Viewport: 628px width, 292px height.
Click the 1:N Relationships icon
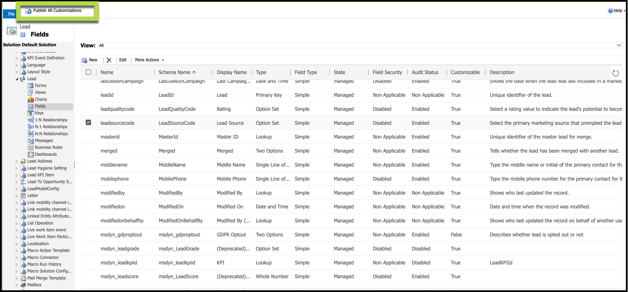[31, 120]
